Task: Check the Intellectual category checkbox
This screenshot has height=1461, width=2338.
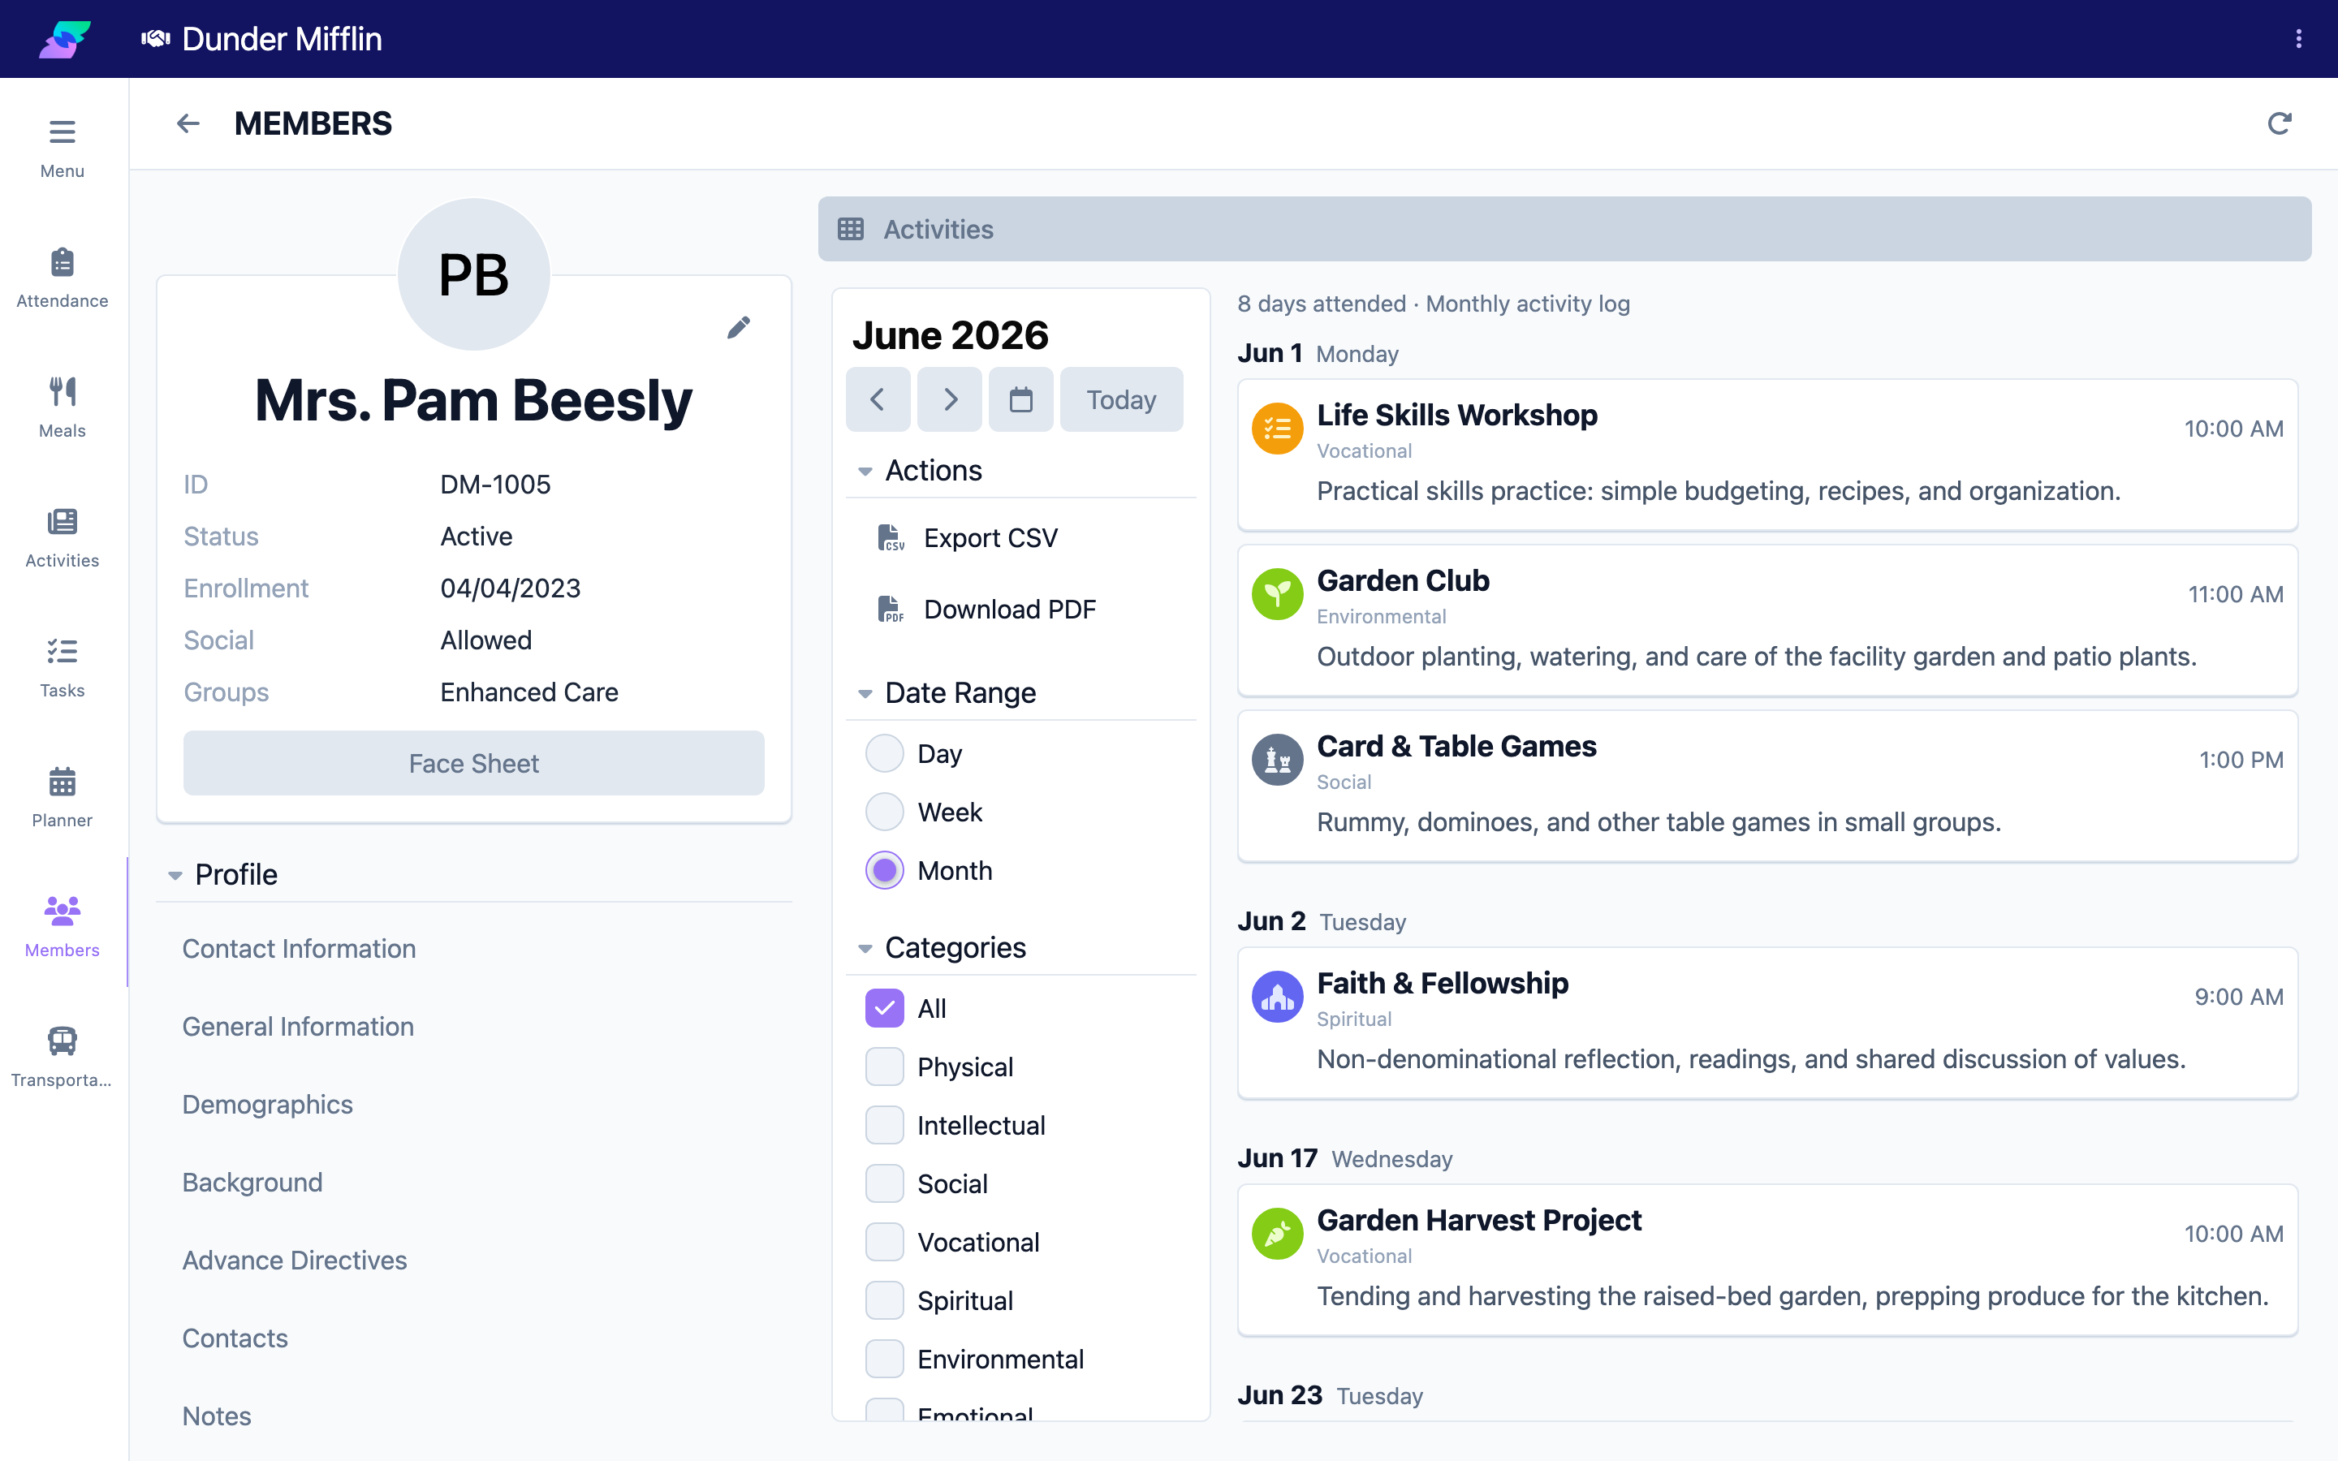Action: point(884,1125)
